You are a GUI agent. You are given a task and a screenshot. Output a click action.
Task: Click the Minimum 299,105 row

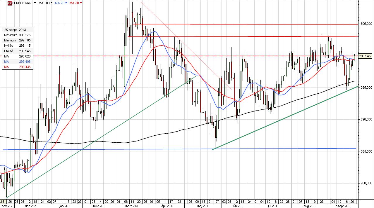(x=17, y=40)
